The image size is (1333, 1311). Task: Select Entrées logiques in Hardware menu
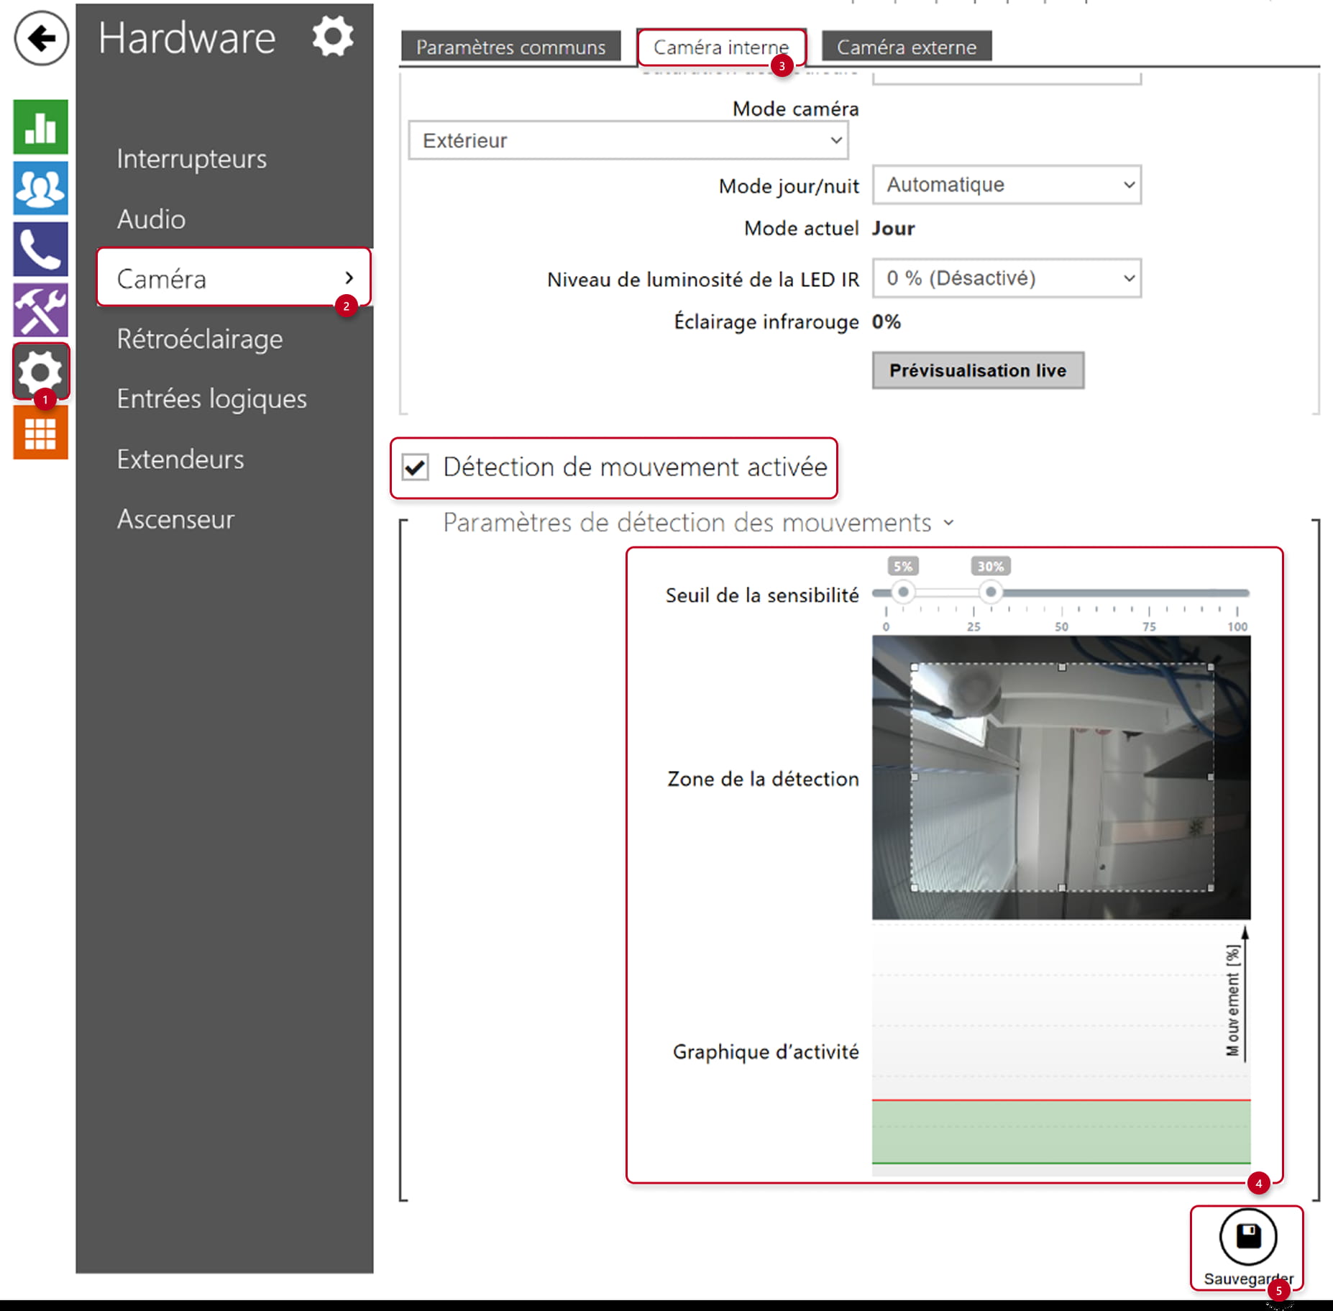click(212, 398)
